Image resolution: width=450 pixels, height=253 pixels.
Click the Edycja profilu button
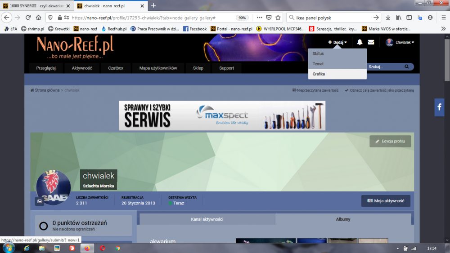pyautogui.click(x=390, y=141)
